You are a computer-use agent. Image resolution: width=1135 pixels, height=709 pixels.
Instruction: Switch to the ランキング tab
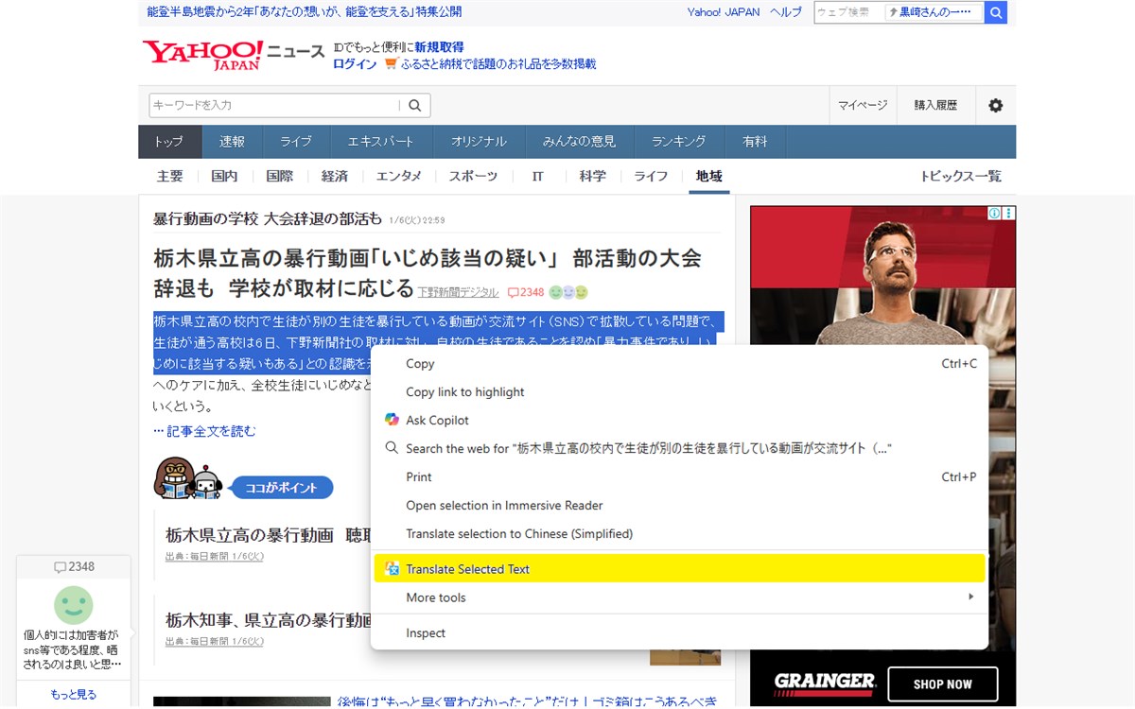[x=679, y=142]
